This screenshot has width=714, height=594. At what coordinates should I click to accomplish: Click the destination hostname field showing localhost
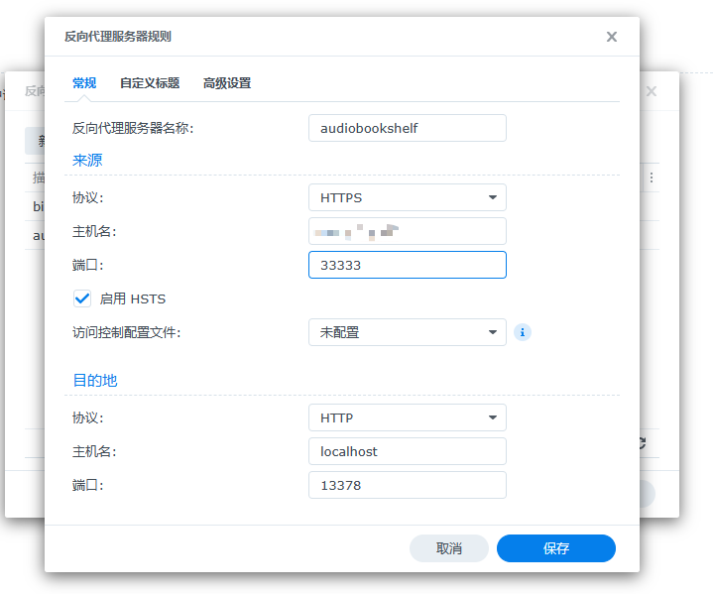[407, 451]
